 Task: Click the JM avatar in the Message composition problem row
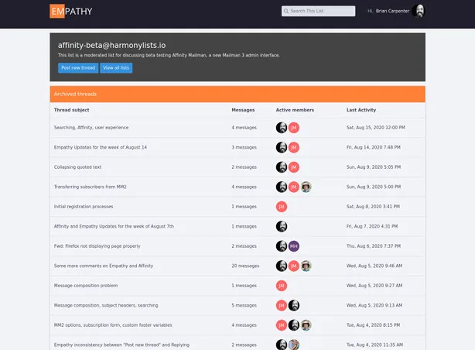click(282, 286)
